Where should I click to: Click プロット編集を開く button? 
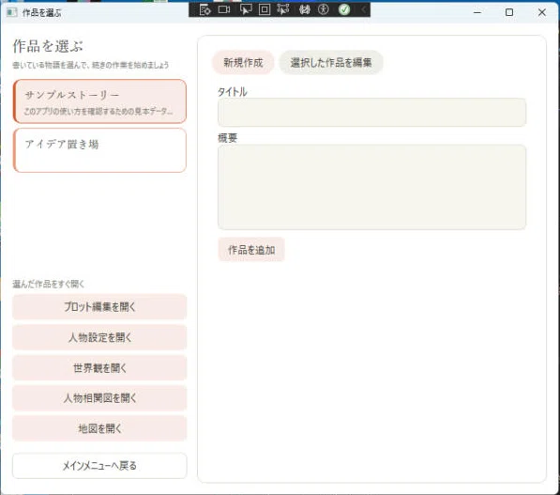pos(99,307)
